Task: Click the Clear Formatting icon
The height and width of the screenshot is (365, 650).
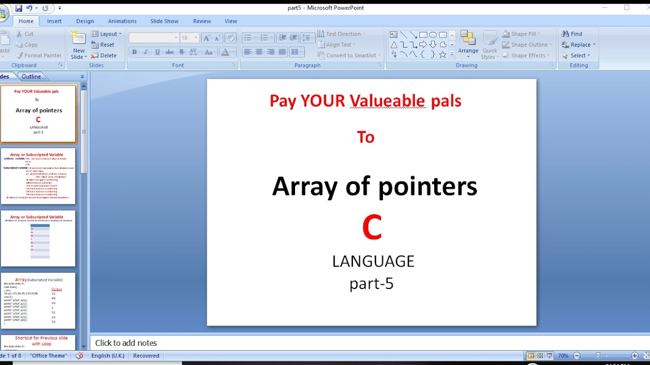Action: click(231, 38)
